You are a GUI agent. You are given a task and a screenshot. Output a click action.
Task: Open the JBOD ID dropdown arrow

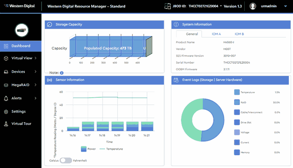pos(221,6)
